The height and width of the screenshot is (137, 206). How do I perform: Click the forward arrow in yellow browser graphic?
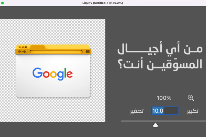24,51
